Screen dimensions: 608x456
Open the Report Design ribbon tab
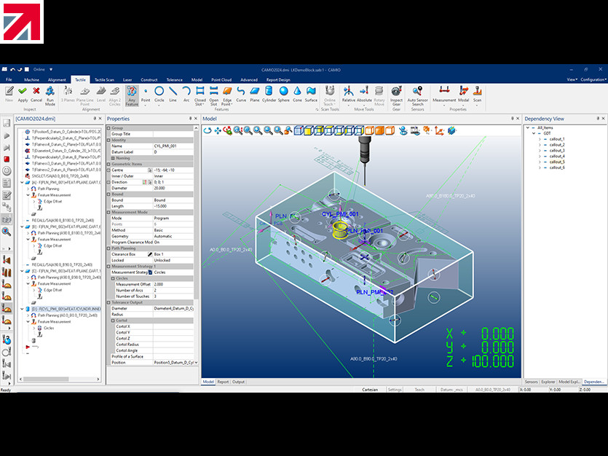(x=278, y=79)
